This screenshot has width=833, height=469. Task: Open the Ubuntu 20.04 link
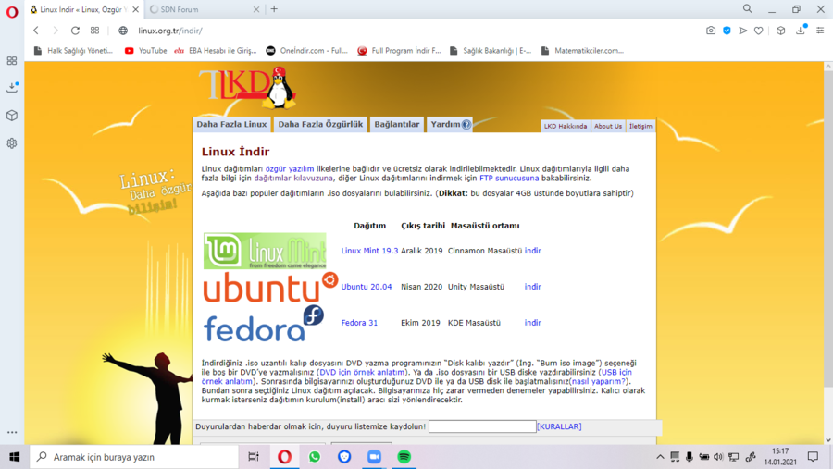pos(366,287)
